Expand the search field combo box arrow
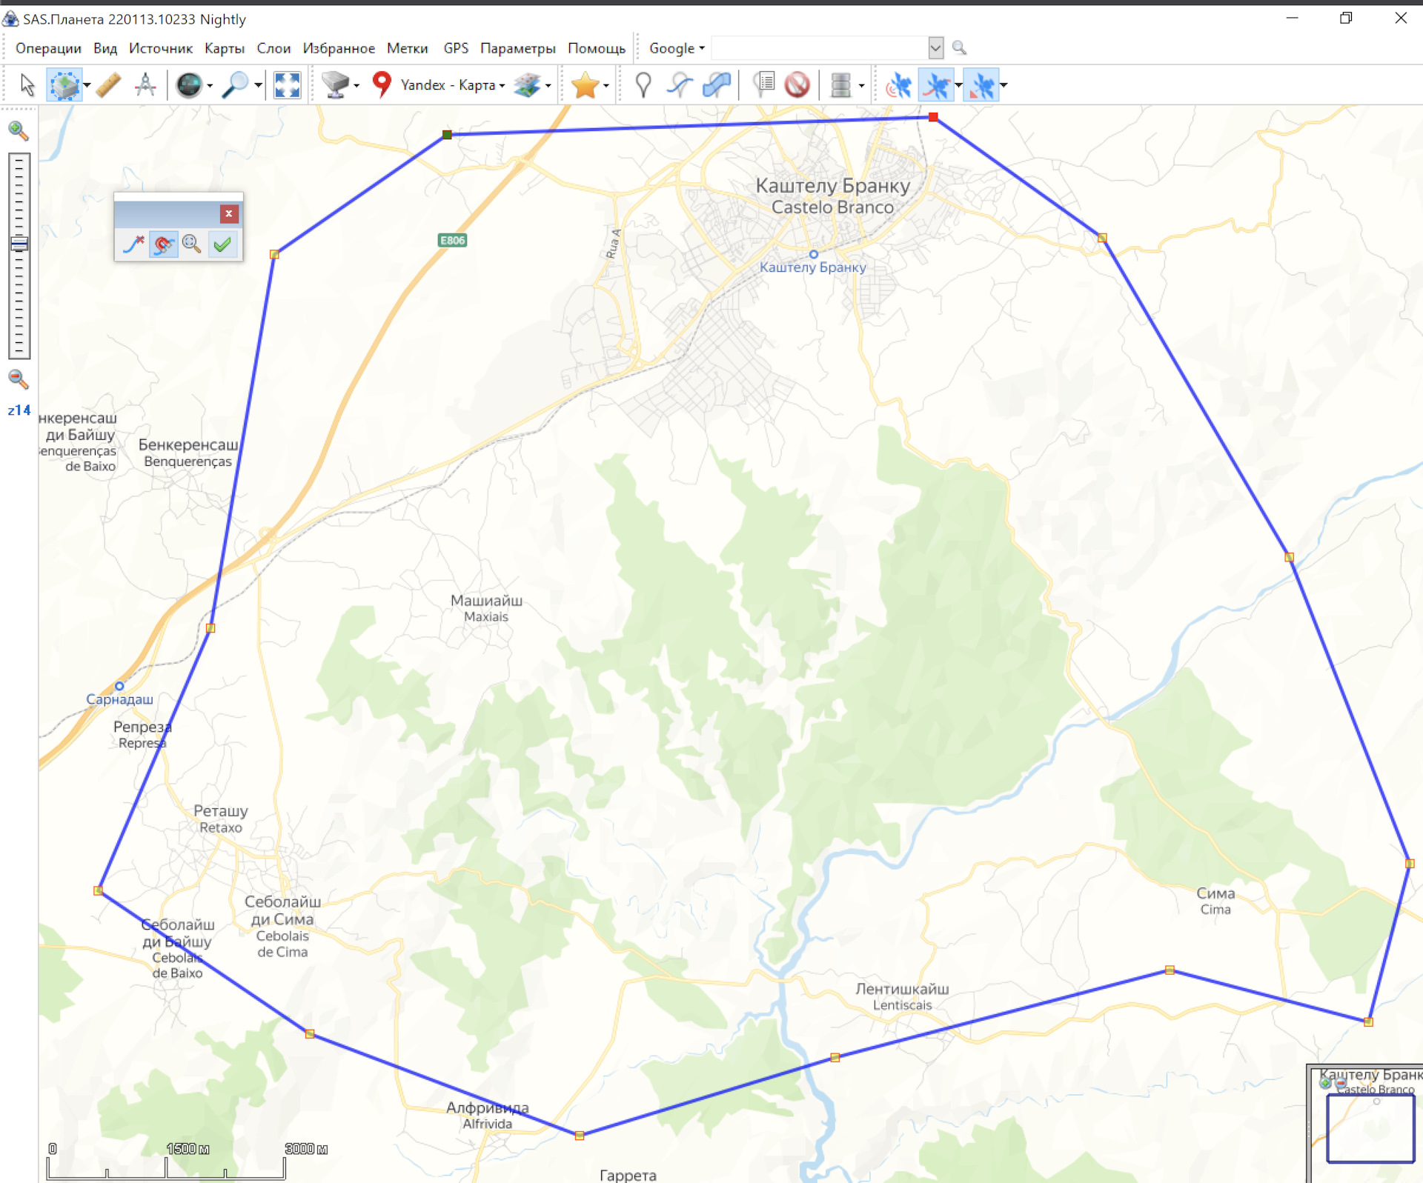 click(935, 48)
